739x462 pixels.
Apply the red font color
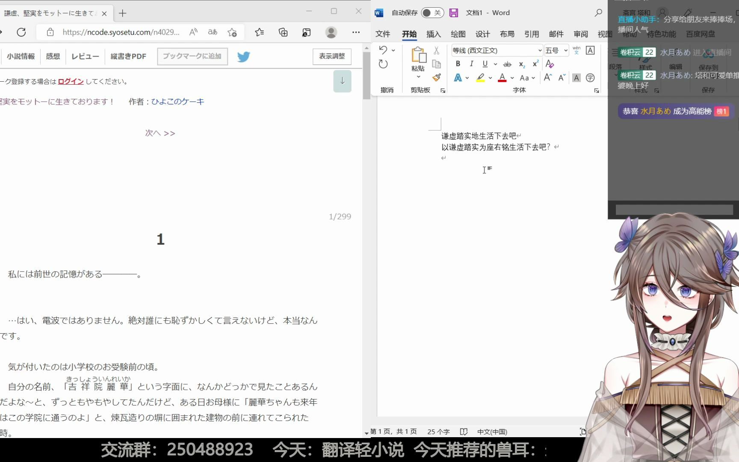503,78
